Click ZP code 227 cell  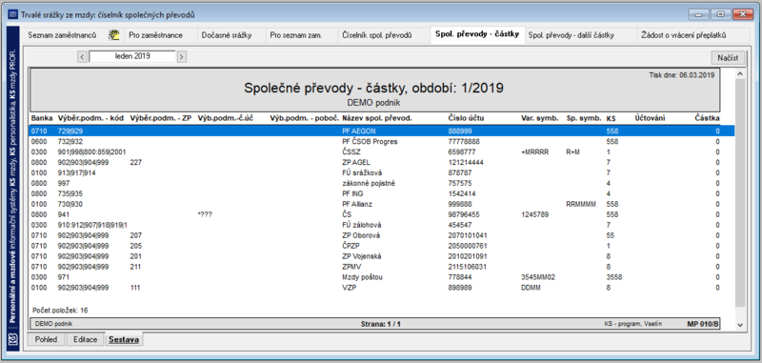135,162
